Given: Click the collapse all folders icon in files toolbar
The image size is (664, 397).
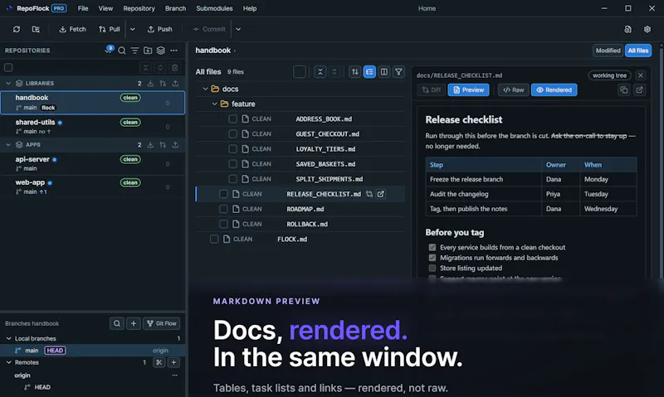Looking at the screenshot, I should point(320,72).
